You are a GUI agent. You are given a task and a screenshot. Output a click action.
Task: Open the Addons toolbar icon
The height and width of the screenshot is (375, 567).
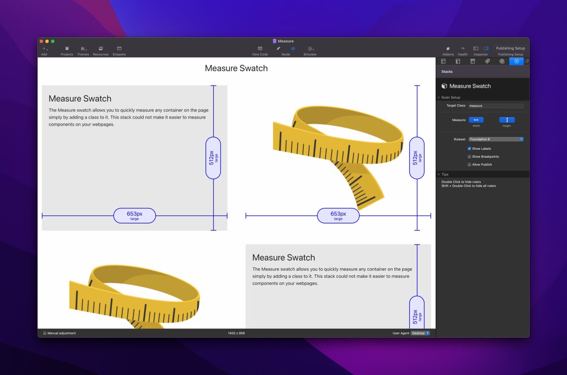(448, 49)
